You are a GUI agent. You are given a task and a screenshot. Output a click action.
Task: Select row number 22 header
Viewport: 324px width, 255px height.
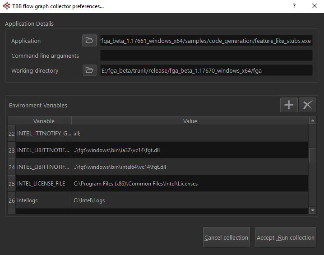point(11,134)
